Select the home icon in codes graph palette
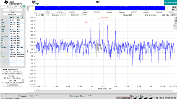This screenshot has width=177, height=99. 173,10
